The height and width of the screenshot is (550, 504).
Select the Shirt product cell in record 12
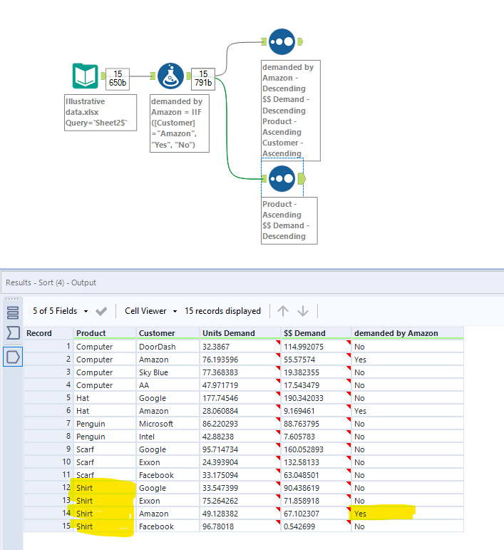pos(105,488)
